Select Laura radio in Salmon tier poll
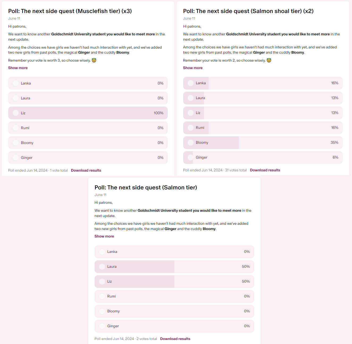The image size is (352, 344). point(102,267)
